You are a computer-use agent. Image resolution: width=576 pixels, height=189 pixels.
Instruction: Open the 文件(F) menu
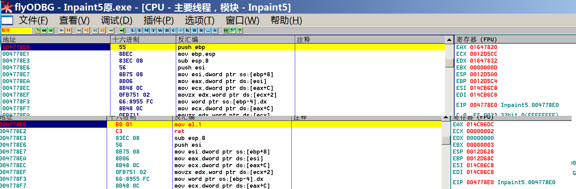33,20
